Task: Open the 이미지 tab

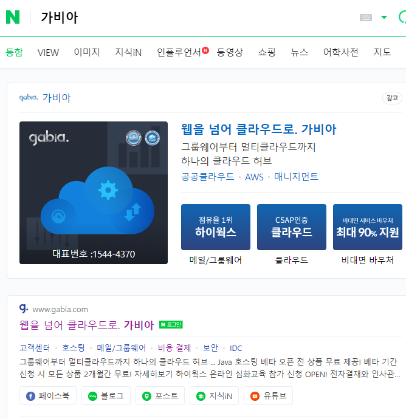Action: 87,52
